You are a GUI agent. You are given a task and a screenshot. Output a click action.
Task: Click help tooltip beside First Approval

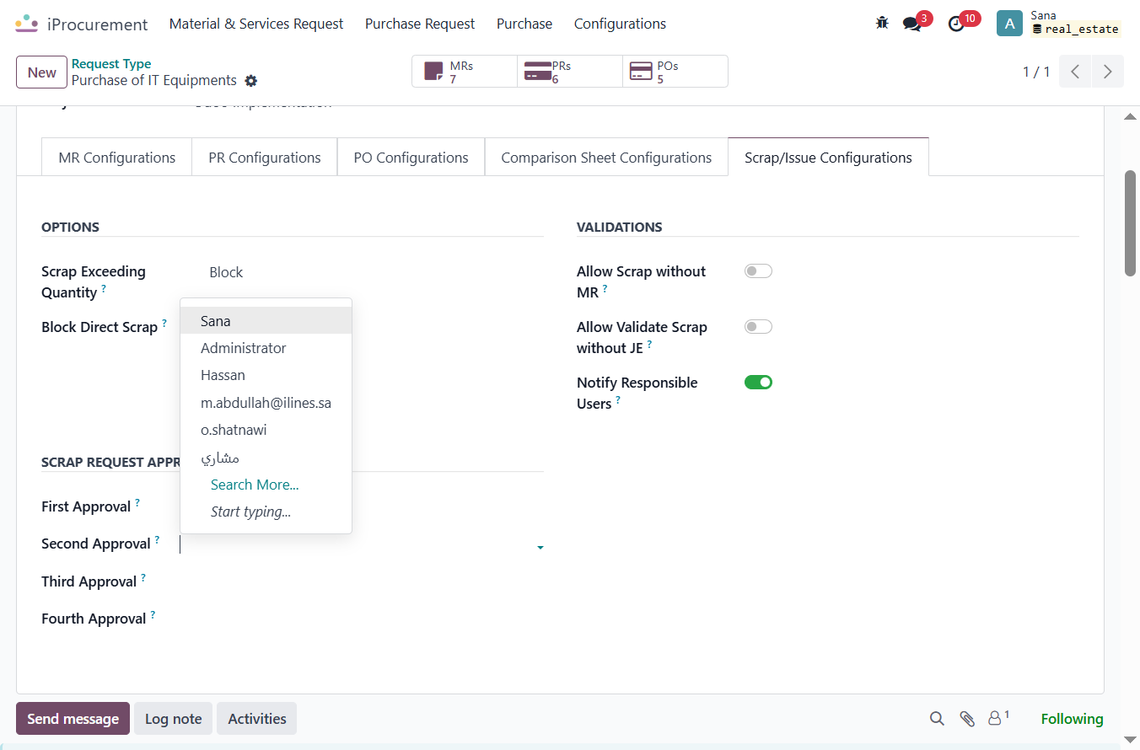[137, 502]
